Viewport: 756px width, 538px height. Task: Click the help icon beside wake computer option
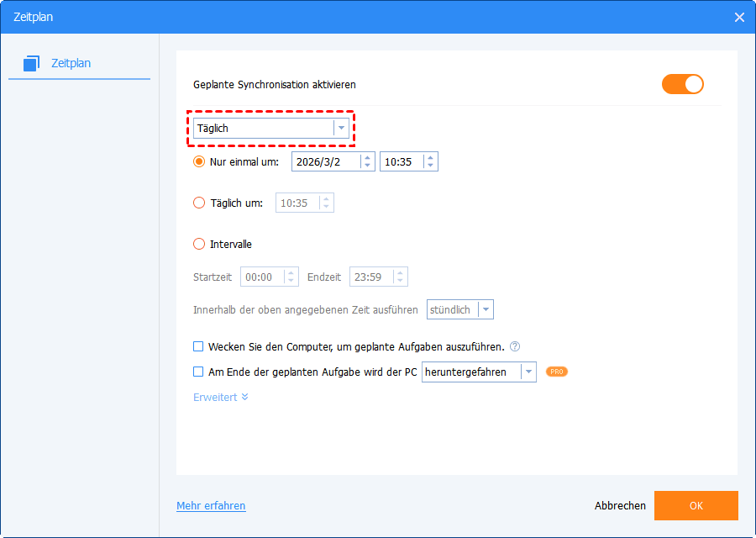coord(515,346)
